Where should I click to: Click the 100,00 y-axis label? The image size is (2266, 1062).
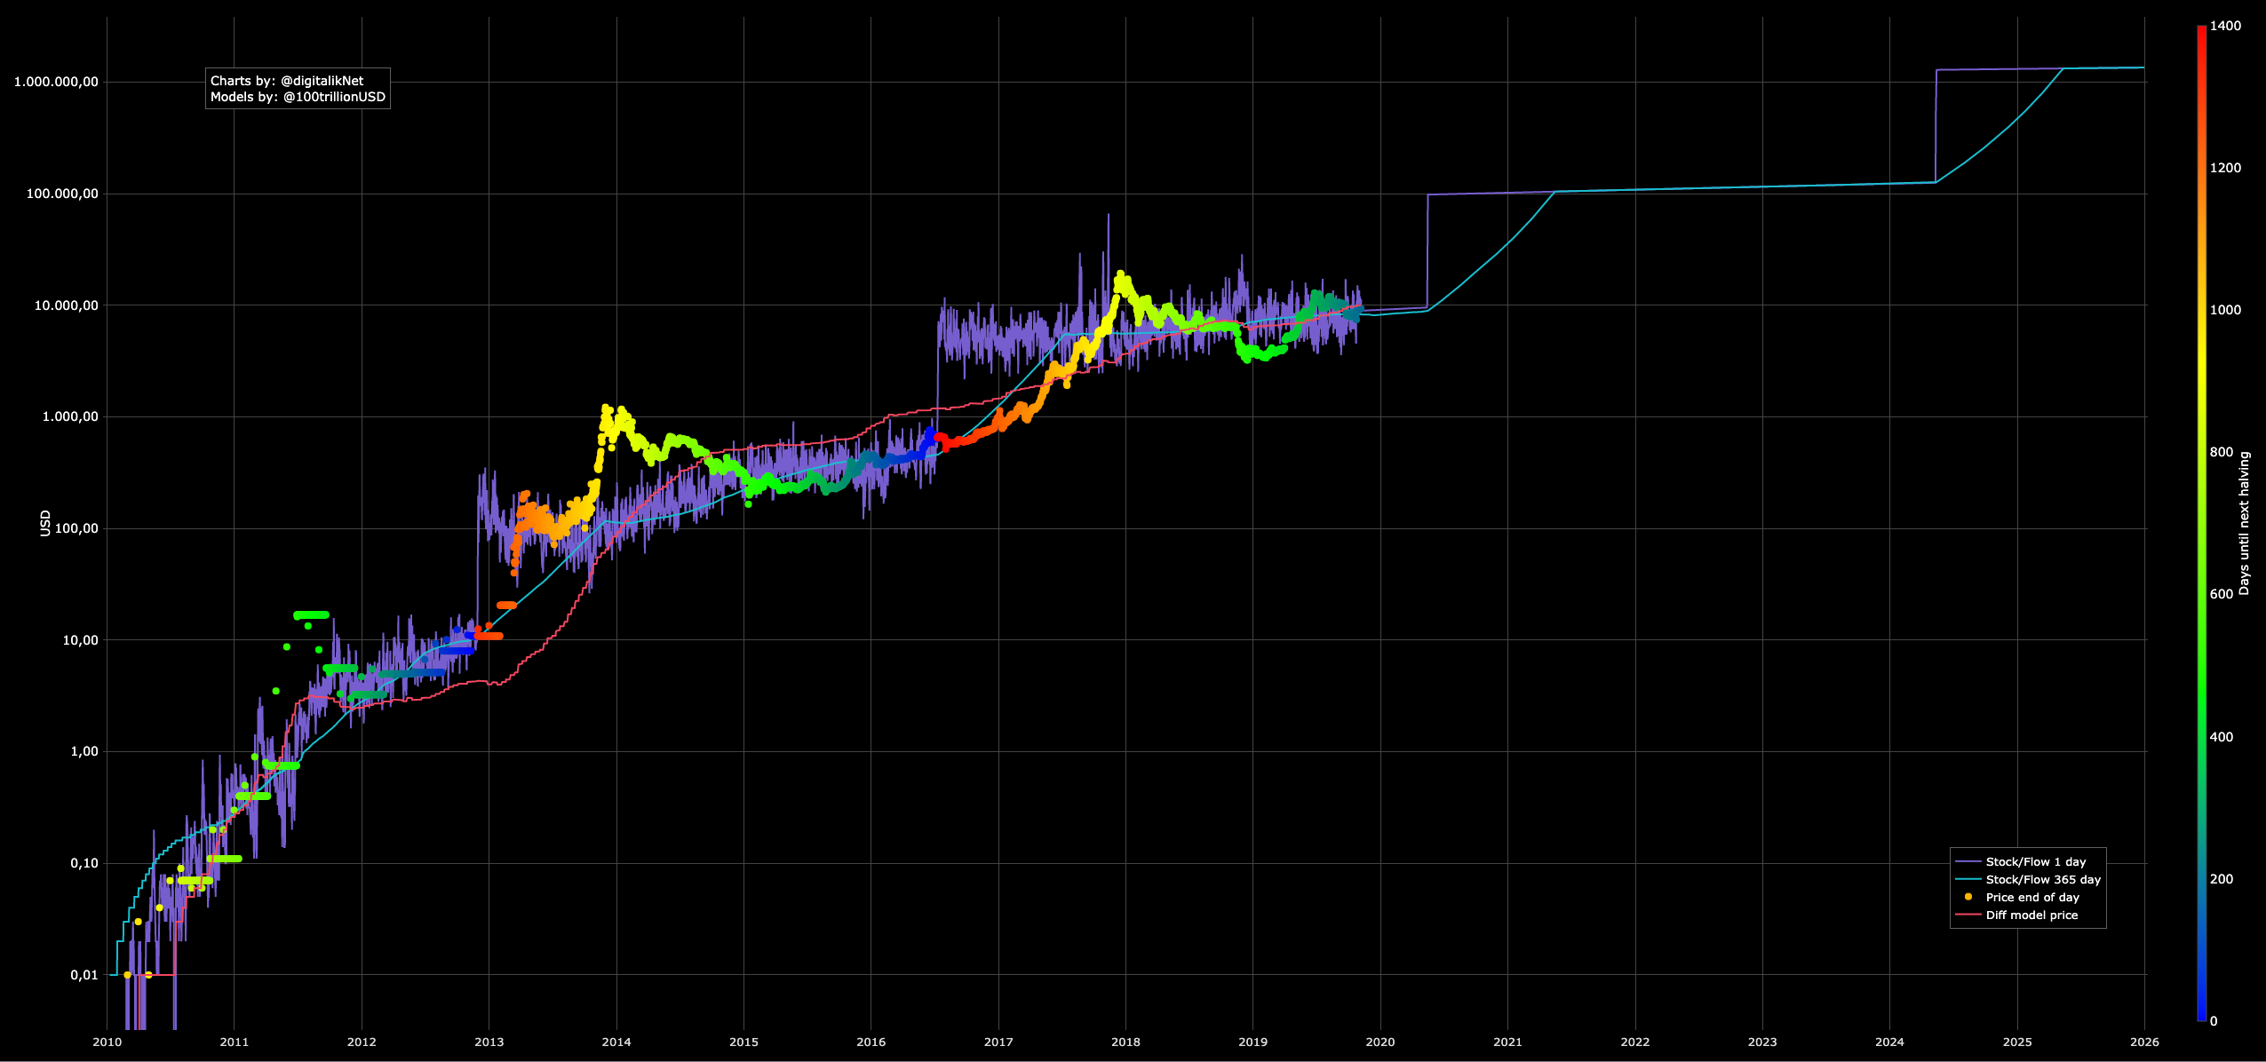[76, 528]
